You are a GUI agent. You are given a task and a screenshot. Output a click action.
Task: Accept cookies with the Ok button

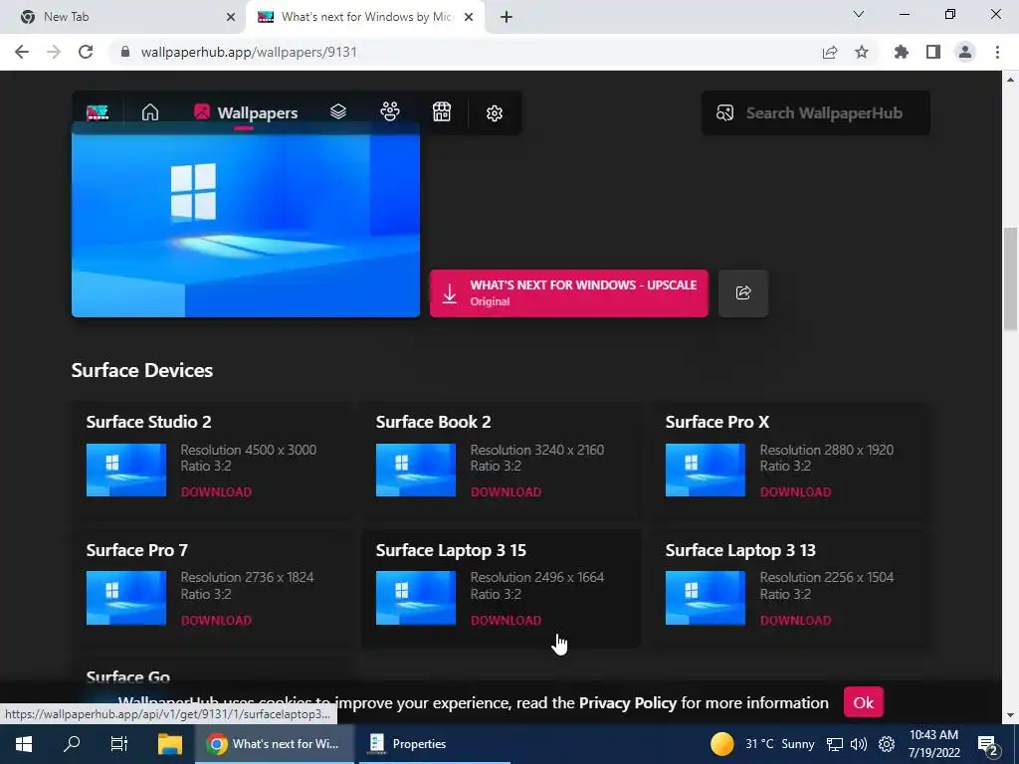863,702
